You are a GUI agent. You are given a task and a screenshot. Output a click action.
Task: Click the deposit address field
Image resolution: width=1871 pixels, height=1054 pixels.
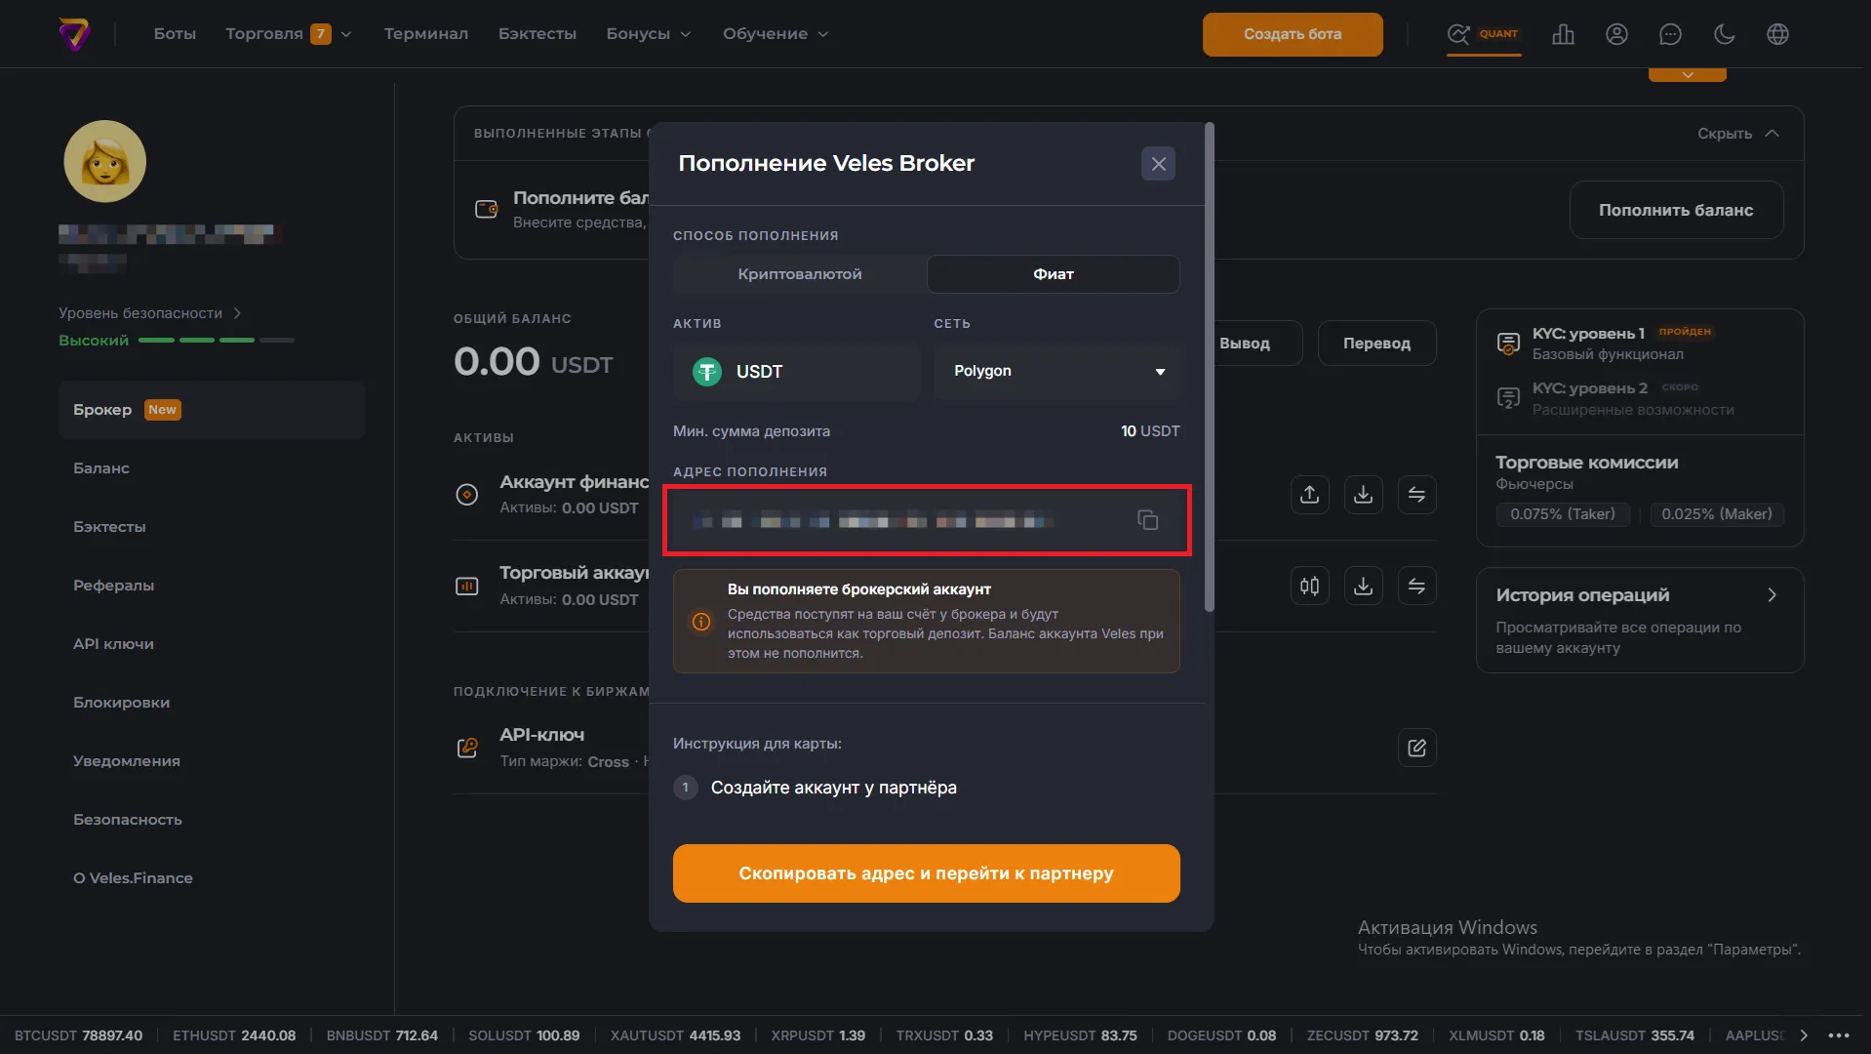click(927, 520)
